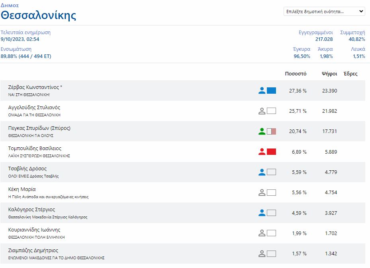This screenshot has height=268, width=370.
Task: Click the grey person icon beside Κέκη Μαρία
Action: 262,193
